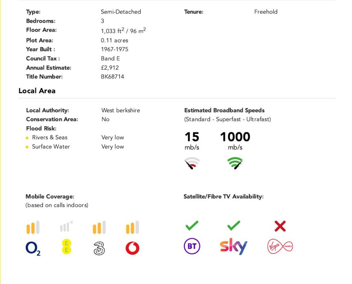Click the O2 network logo
The width and height of the screenshot is (352, 284).
coord(33,248)
